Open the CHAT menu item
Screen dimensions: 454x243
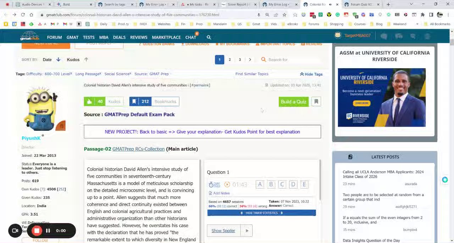tap(190, 37)
